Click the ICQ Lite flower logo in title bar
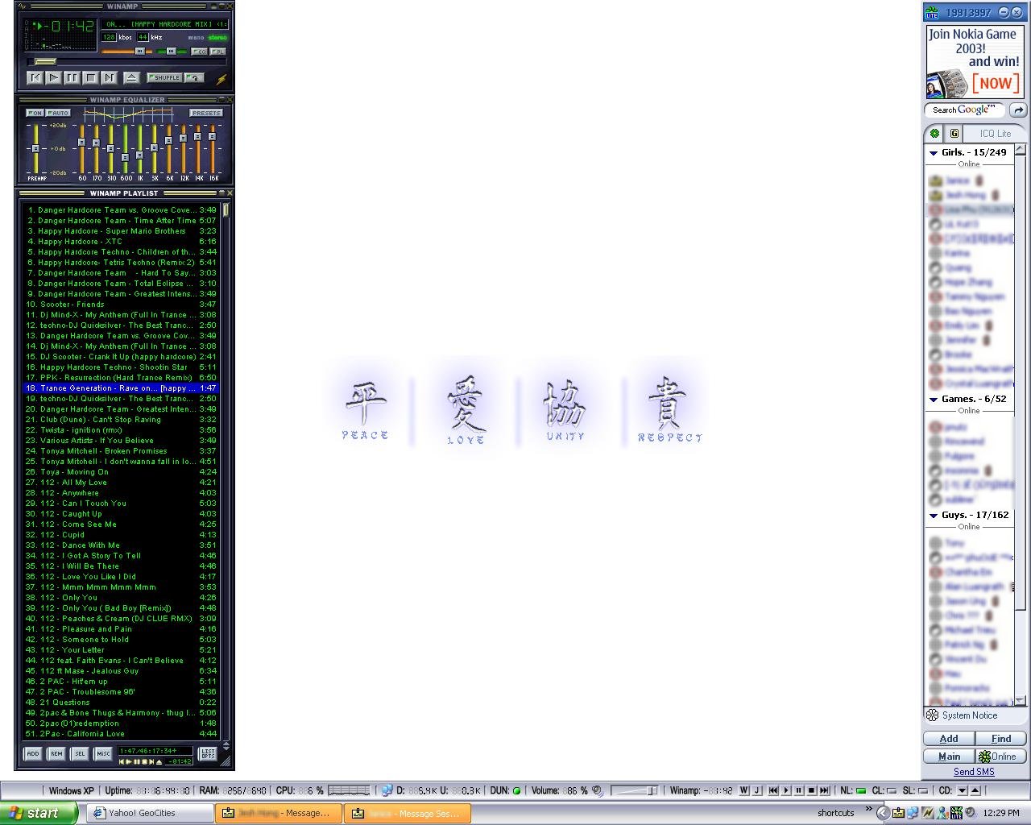 coord(932,12)
